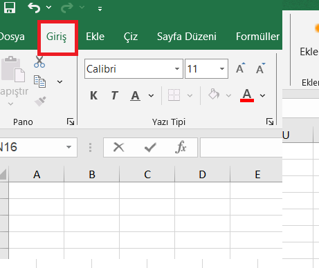Open the redo history dropdown arrow
This screenshot has width=319, height=268.
[x=82, y=8]
